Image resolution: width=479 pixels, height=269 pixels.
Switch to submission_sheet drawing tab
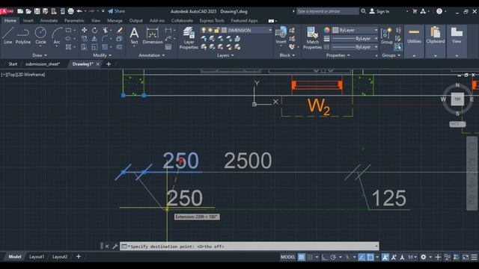43,64
